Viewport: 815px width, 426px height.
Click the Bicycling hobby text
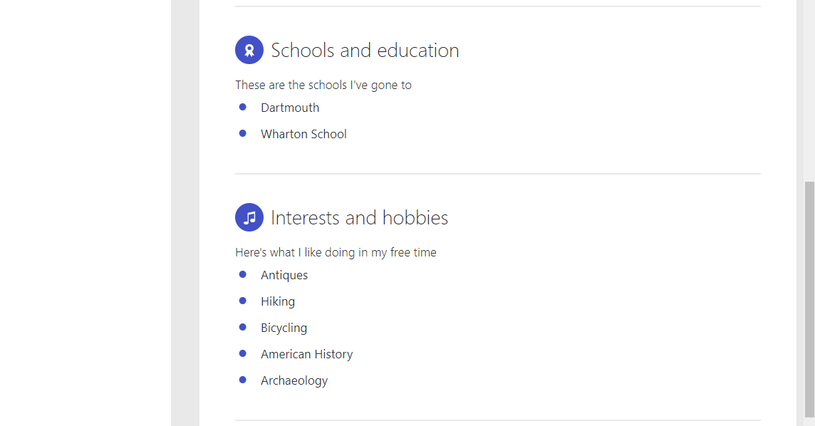pos(284,328)
